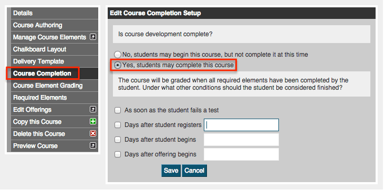Click the green plus Copy this Course icon

(93, 121)
